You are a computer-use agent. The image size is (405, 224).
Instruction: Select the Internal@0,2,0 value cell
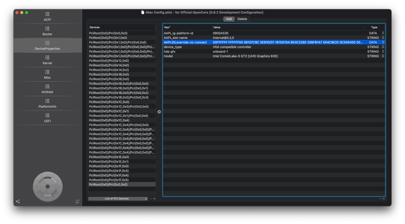224,38
